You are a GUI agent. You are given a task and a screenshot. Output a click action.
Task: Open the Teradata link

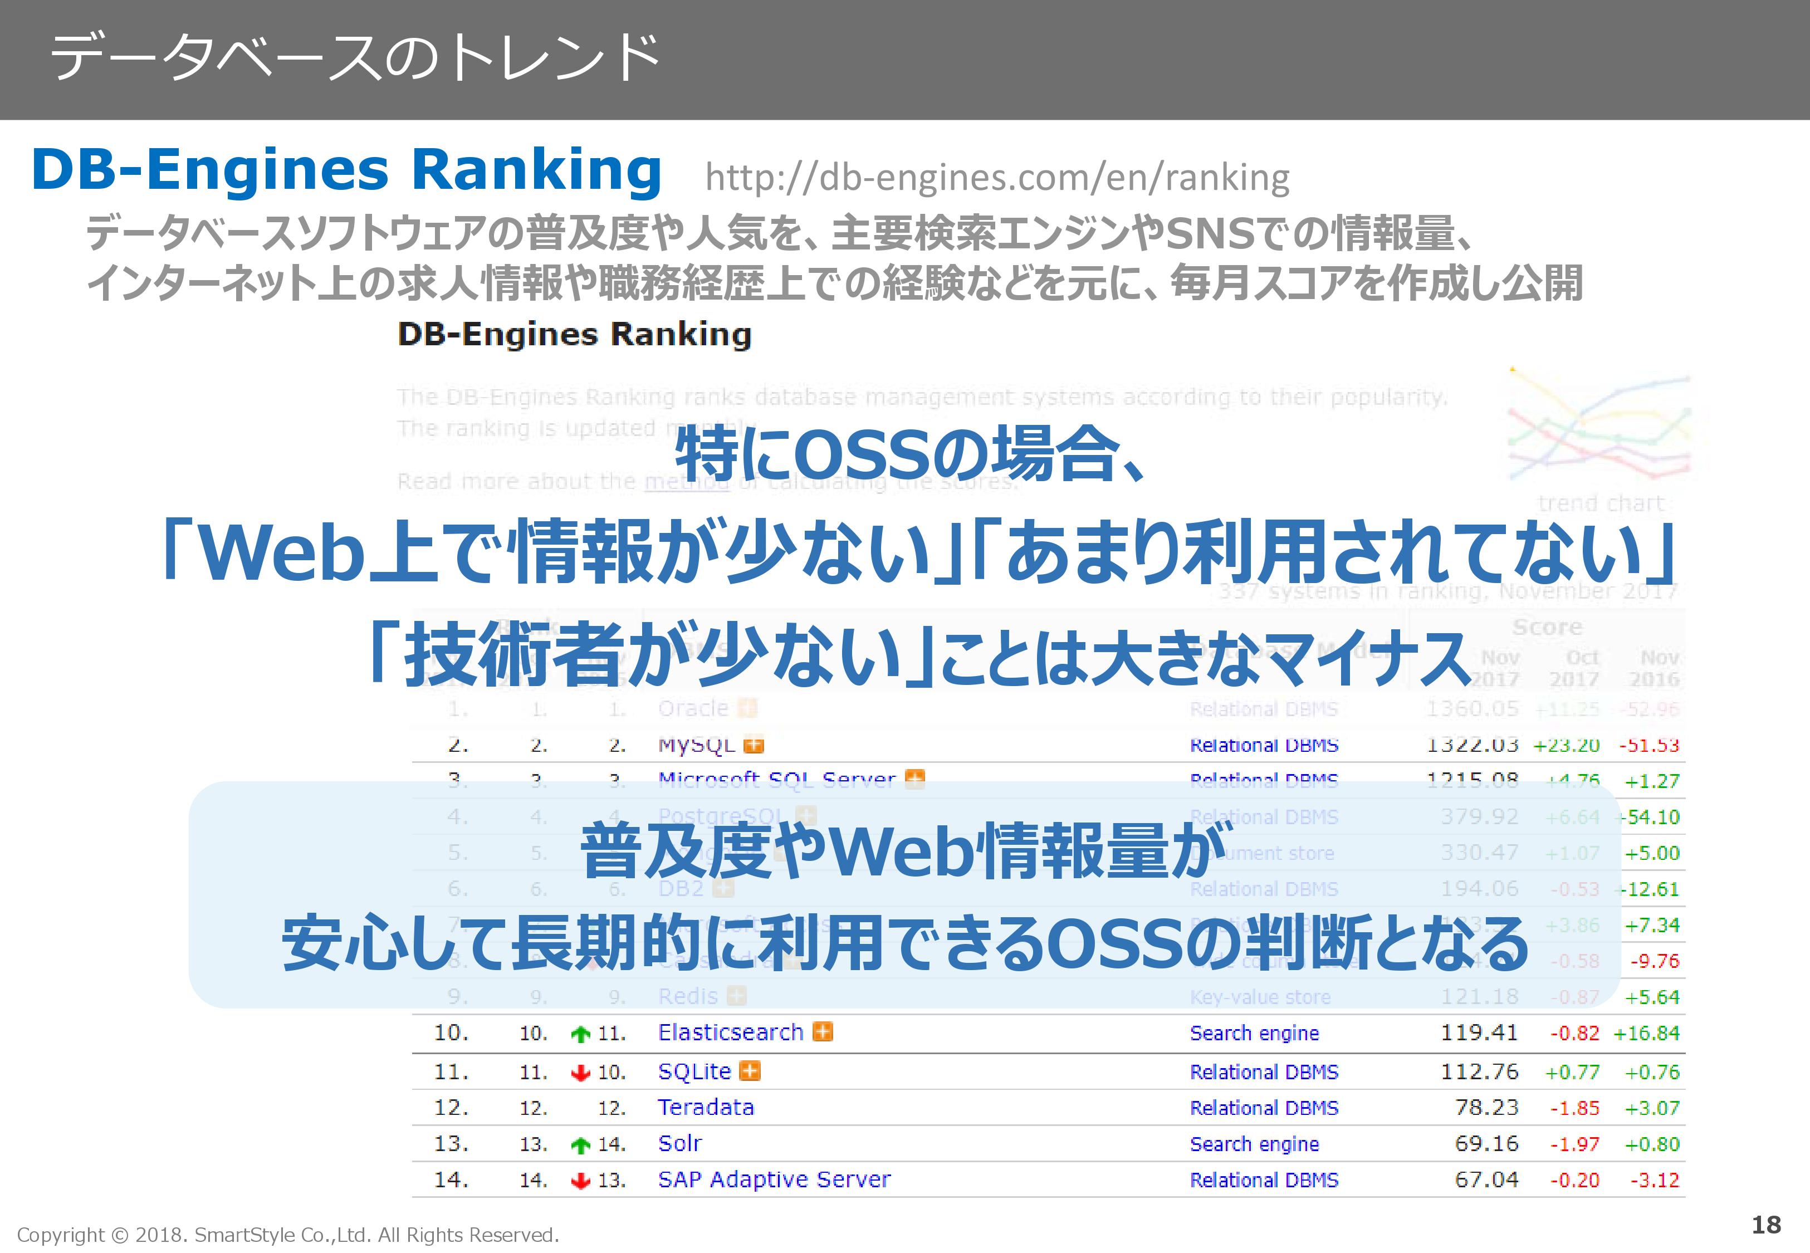click(706, 1108)
